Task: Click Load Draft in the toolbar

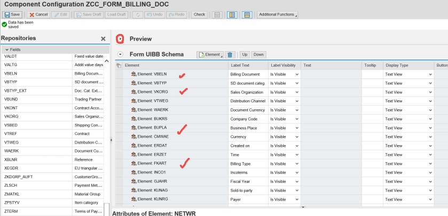Action: coord(116,14)
